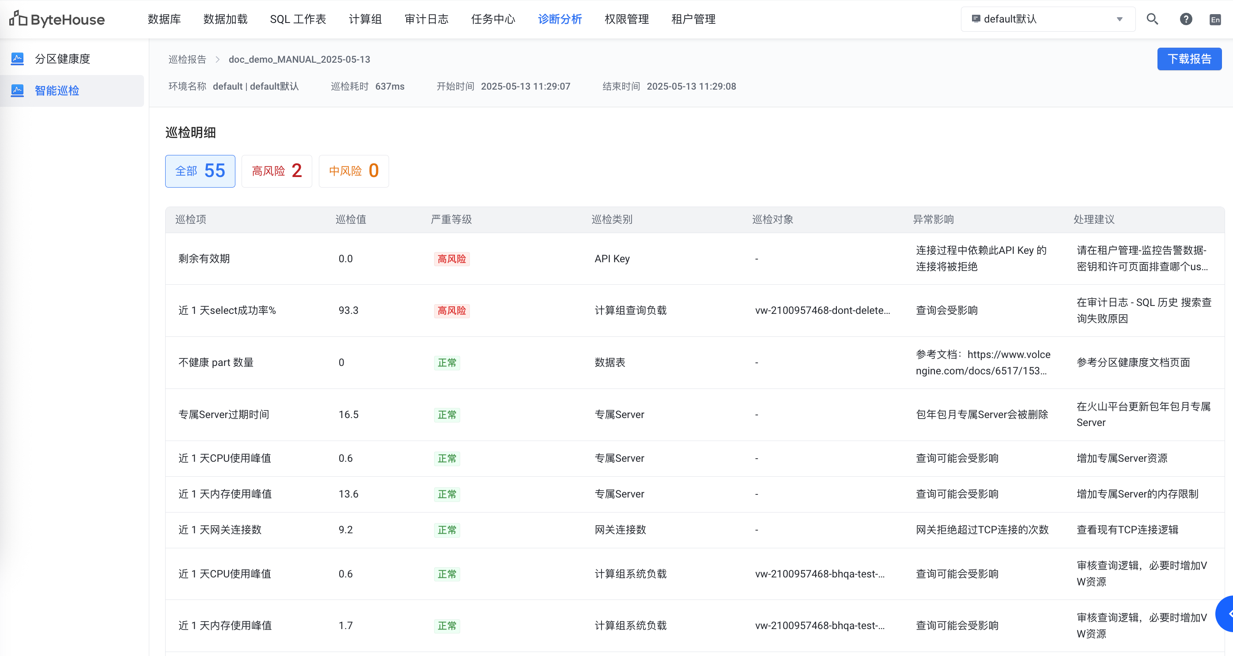The image size is (1233, 656).
Task: Click 高风险 tag in select成功率 row
Action: point(452,310)
